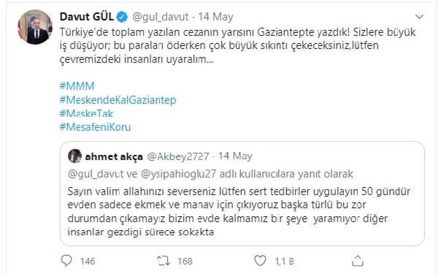Open the #MeskendeKalGaziantep hashtag
438x274 pixels.
[119, 100]
